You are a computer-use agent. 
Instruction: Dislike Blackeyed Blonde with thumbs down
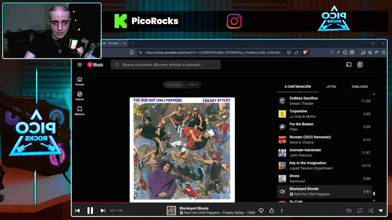tap(261, 211)
